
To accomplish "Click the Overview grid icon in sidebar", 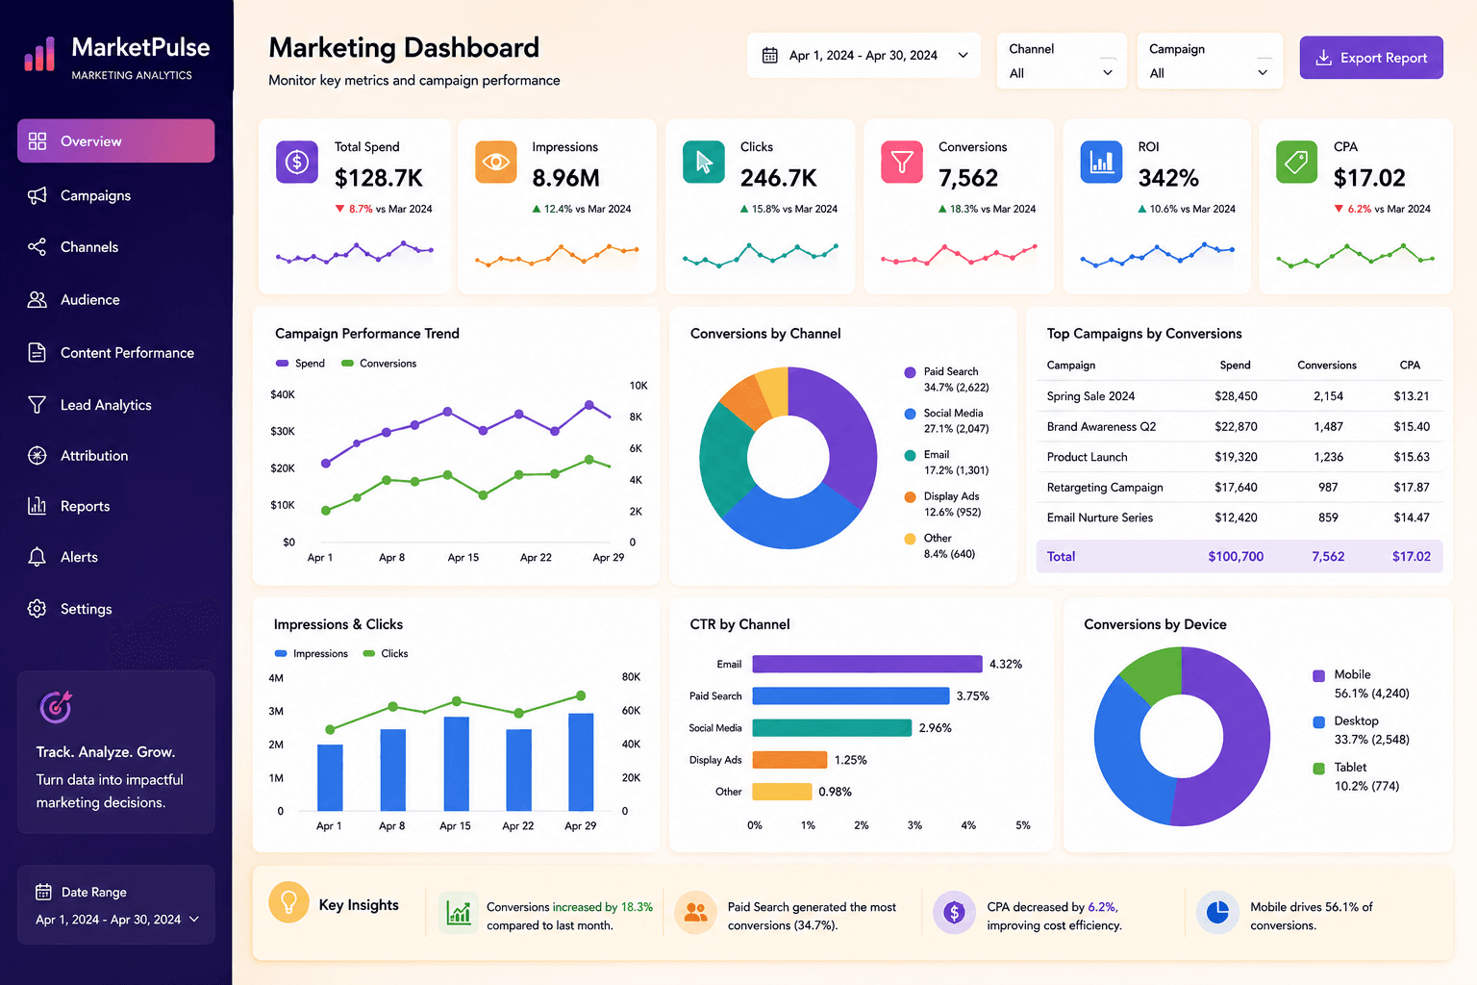I will [38, 141].
